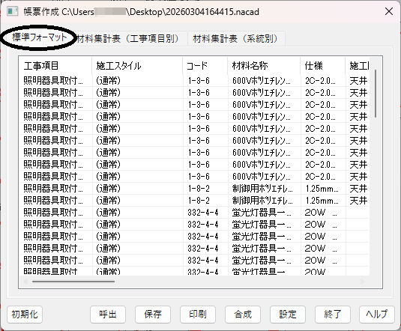
Task: Select first 1.25mm... spec cell
Action: click(x=322, y=189)
